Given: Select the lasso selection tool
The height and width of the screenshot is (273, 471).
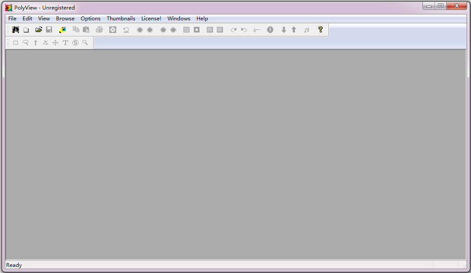Looking at the screenshot, I should [26, 42].
